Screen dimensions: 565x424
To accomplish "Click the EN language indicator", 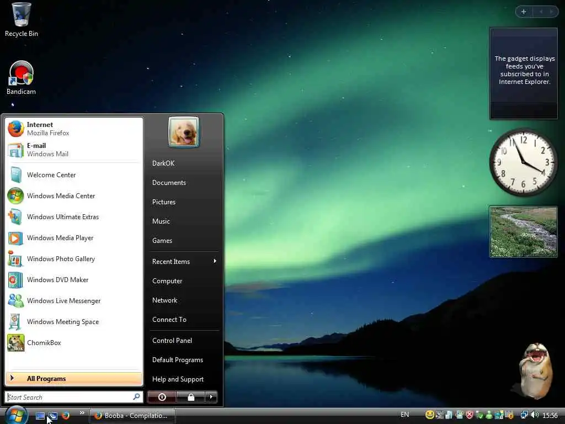I will [404, 415].
